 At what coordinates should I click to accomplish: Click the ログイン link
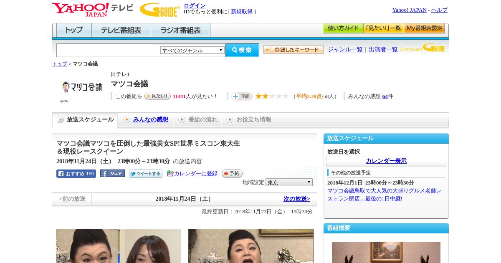pyautogui.click(x=195, y=5)
